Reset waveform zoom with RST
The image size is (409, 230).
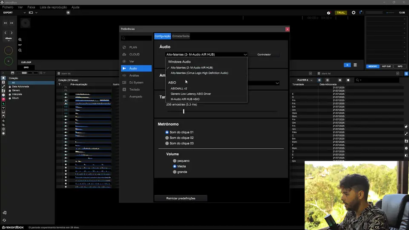click(20, 45)
